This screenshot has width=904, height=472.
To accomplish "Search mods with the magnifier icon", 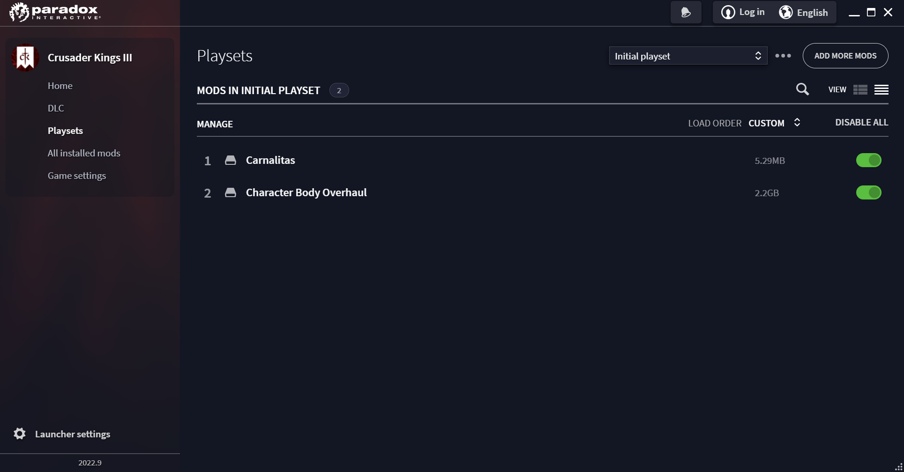I will 802,89.
